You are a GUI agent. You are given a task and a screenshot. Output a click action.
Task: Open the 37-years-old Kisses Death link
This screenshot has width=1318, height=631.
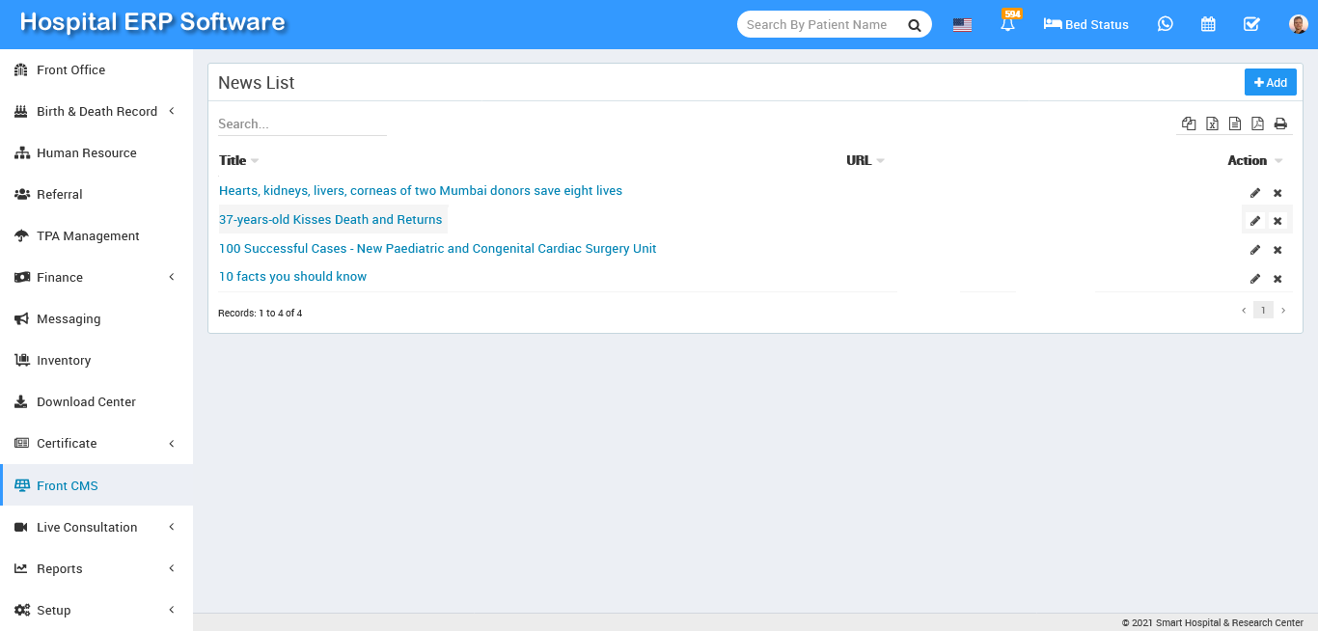click(x=331, y=220)
